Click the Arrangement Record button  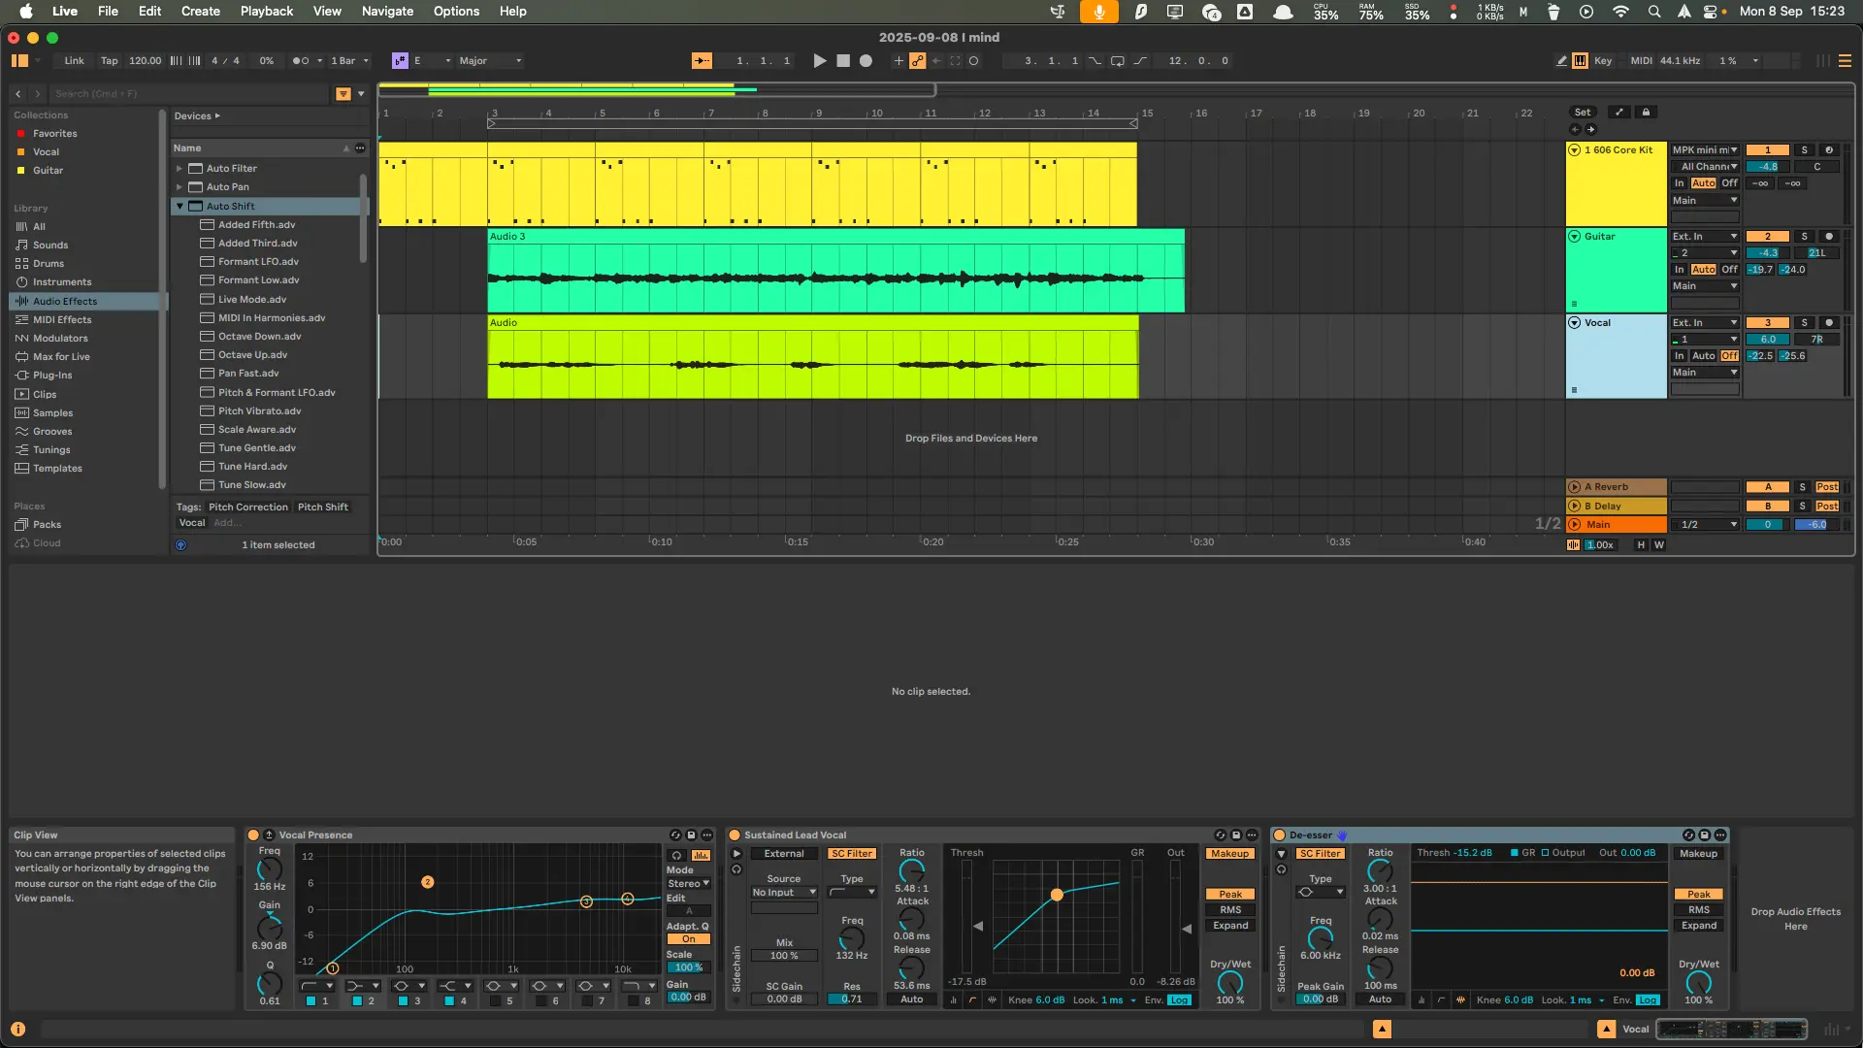pos(866,60)
